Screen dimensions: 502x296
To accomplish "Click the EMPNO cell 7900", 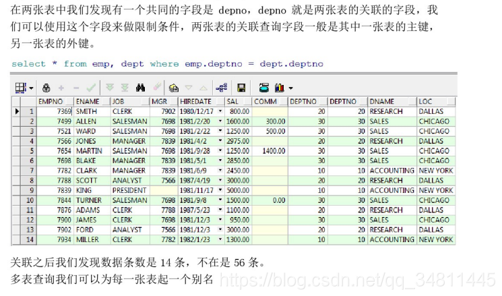I will [x=55, y=220].
